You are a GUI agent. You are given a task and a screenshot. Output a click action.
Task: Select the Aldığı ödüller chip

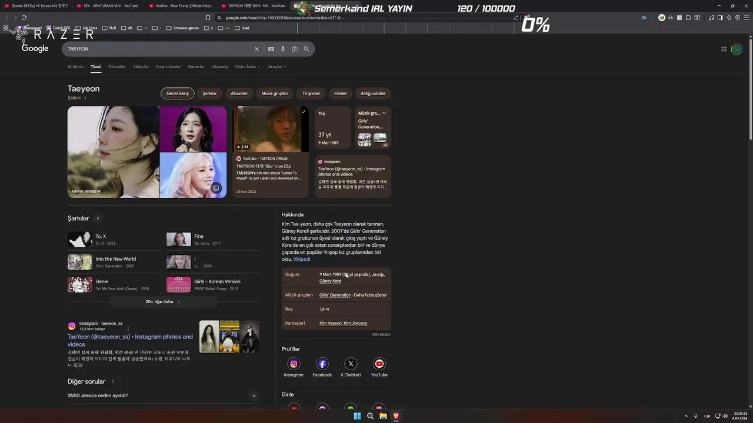coord(373,93)
